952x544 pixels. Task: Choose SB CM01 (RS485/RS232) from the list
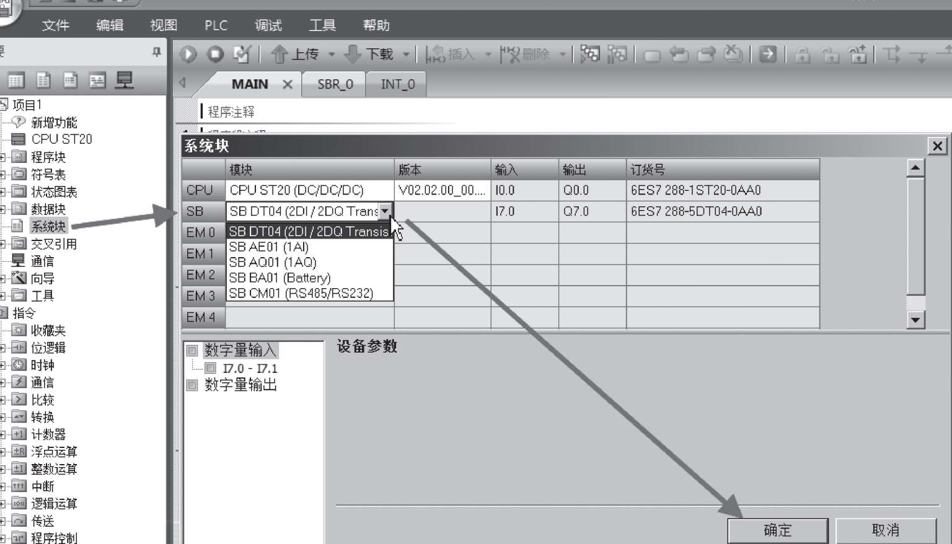(310, 293)
